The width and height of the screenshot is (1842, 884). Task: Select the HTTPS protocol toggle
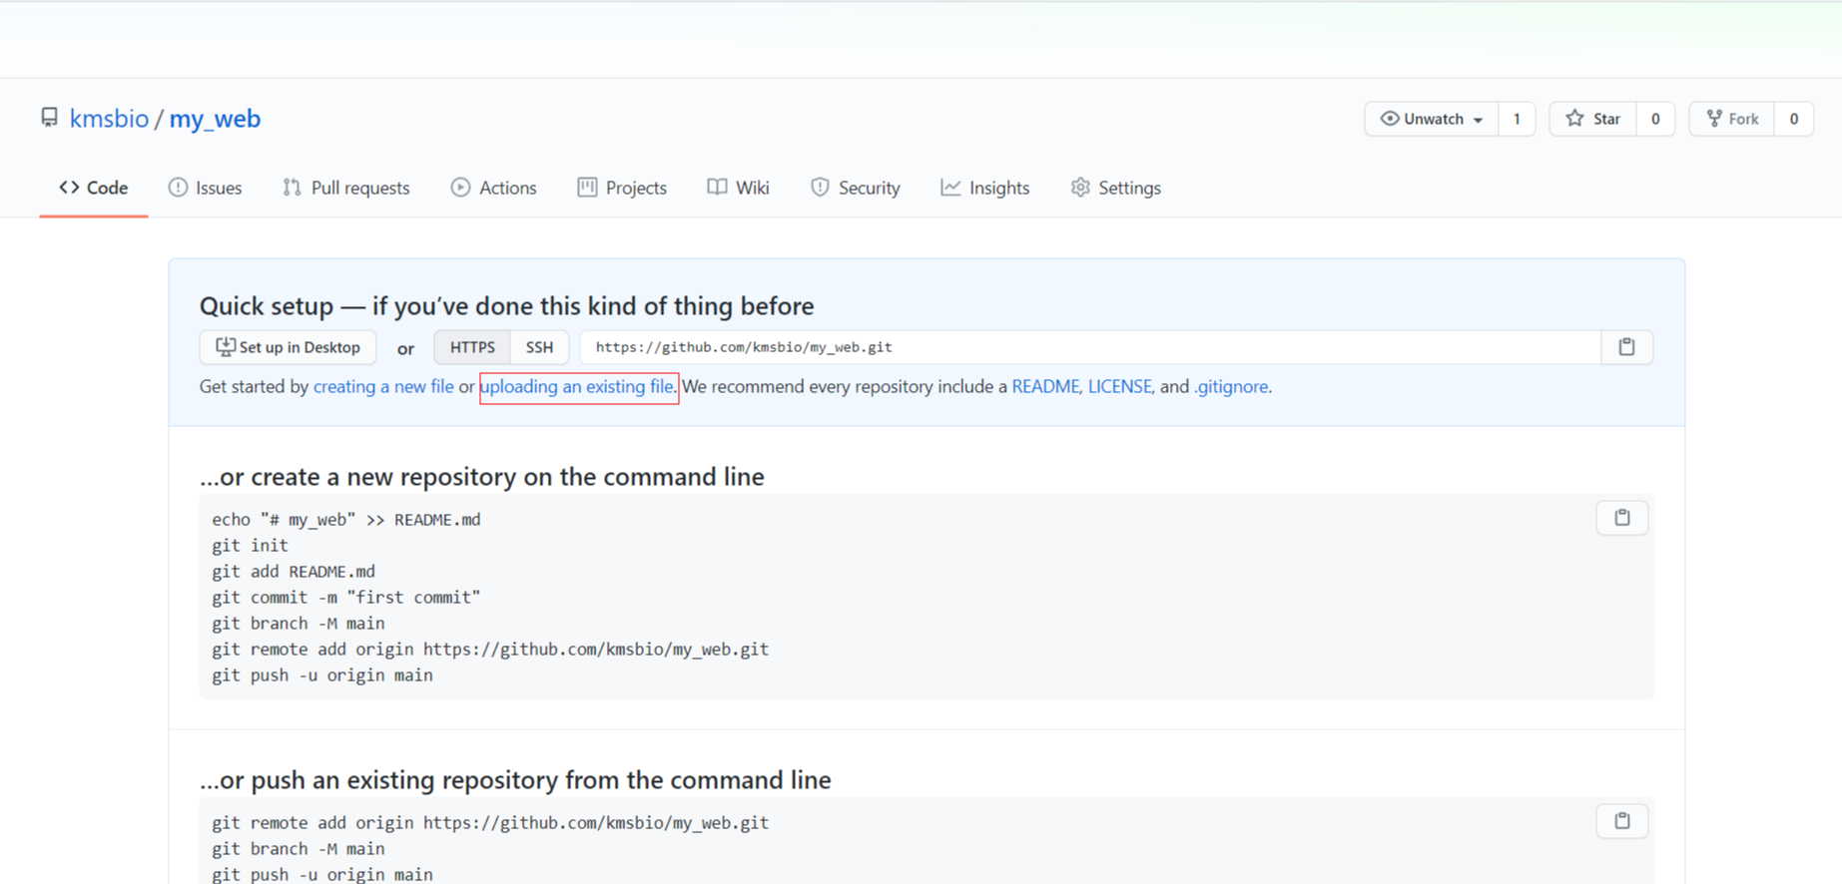click(x=472, y=347)
